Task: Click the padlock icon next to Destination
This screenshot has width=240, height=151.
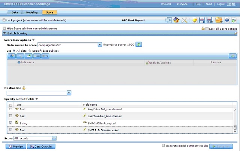Action: pos(24,88)
